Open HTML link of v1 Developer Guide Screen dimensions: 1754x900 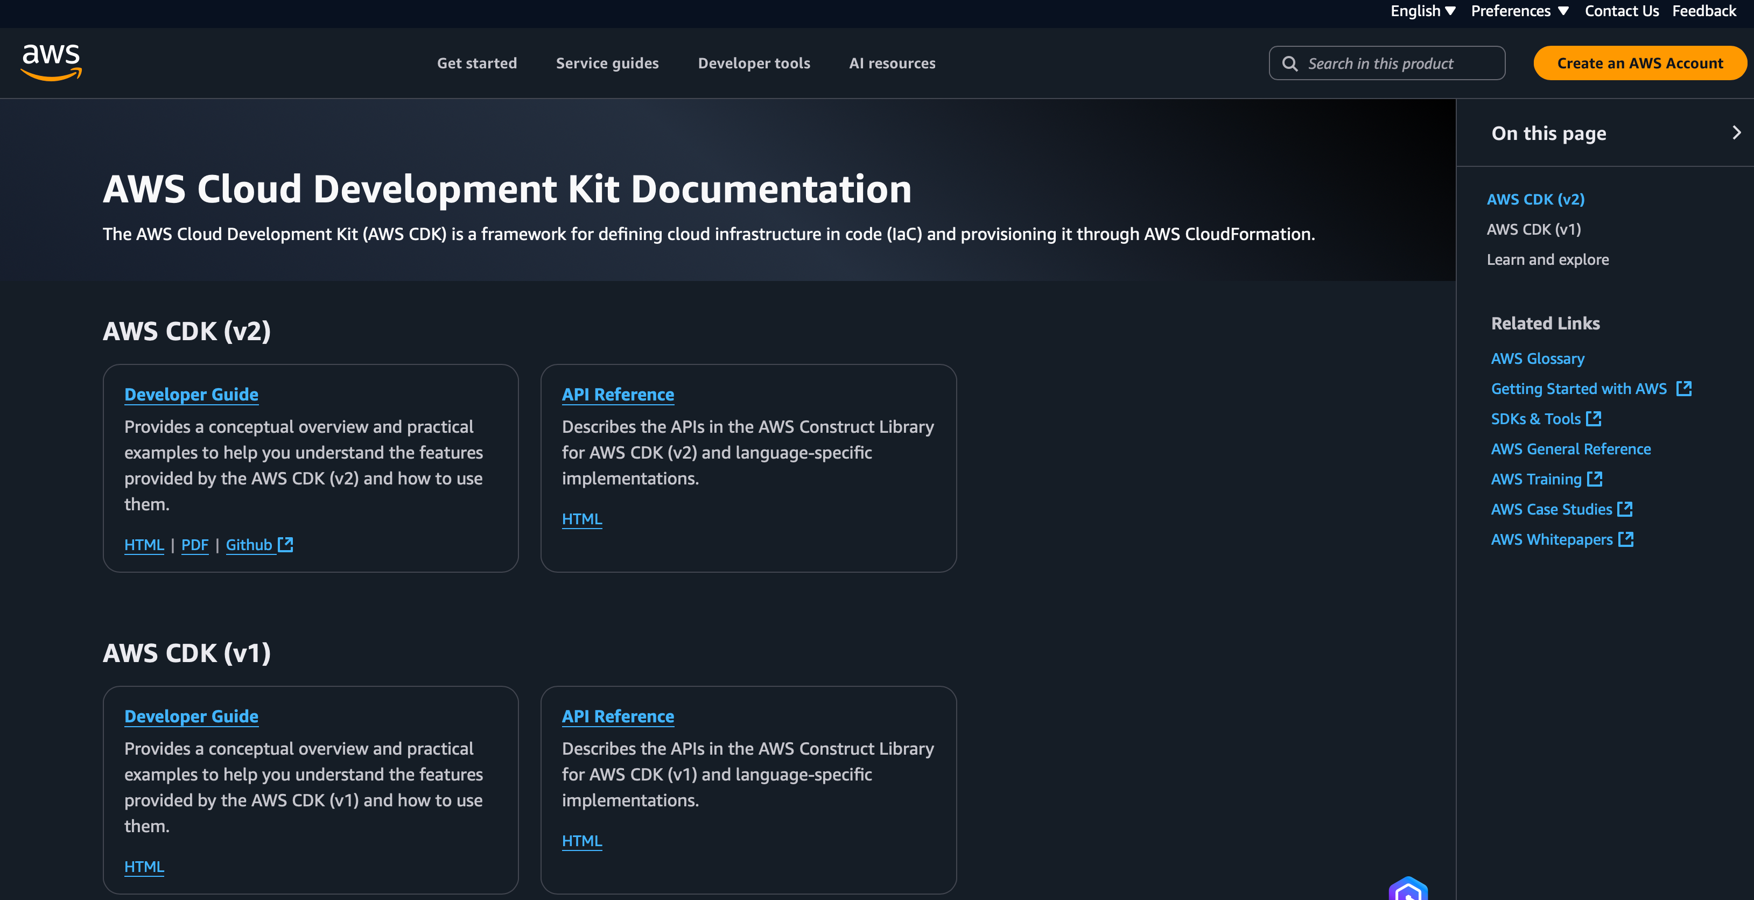(144, 867)
